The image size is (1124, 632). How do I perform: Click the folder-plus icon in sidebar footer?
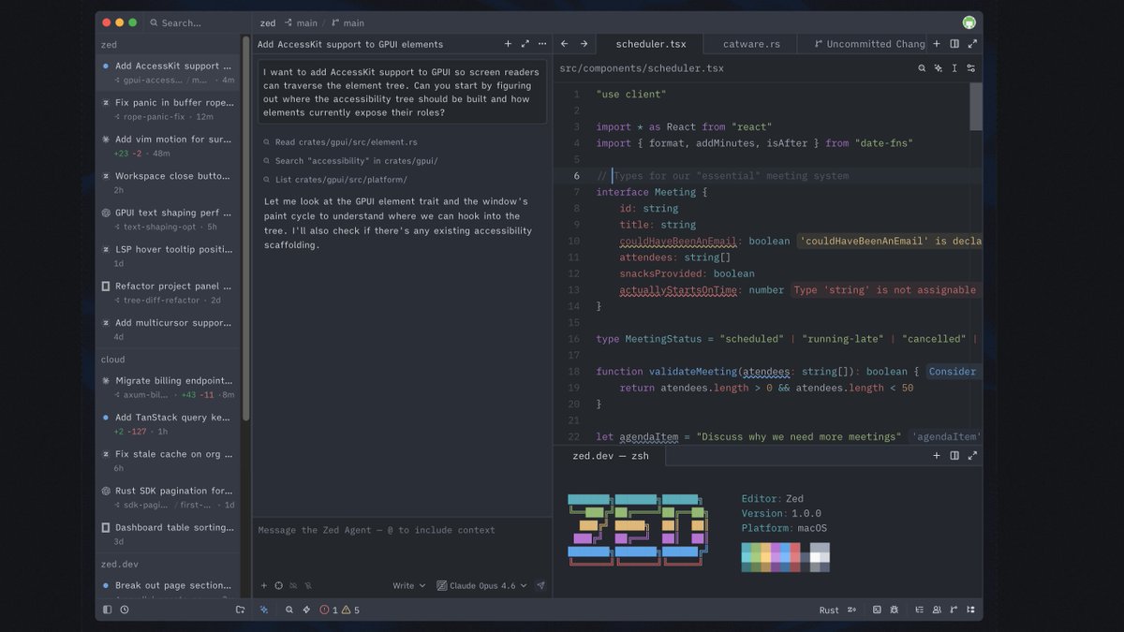(240, 610)
